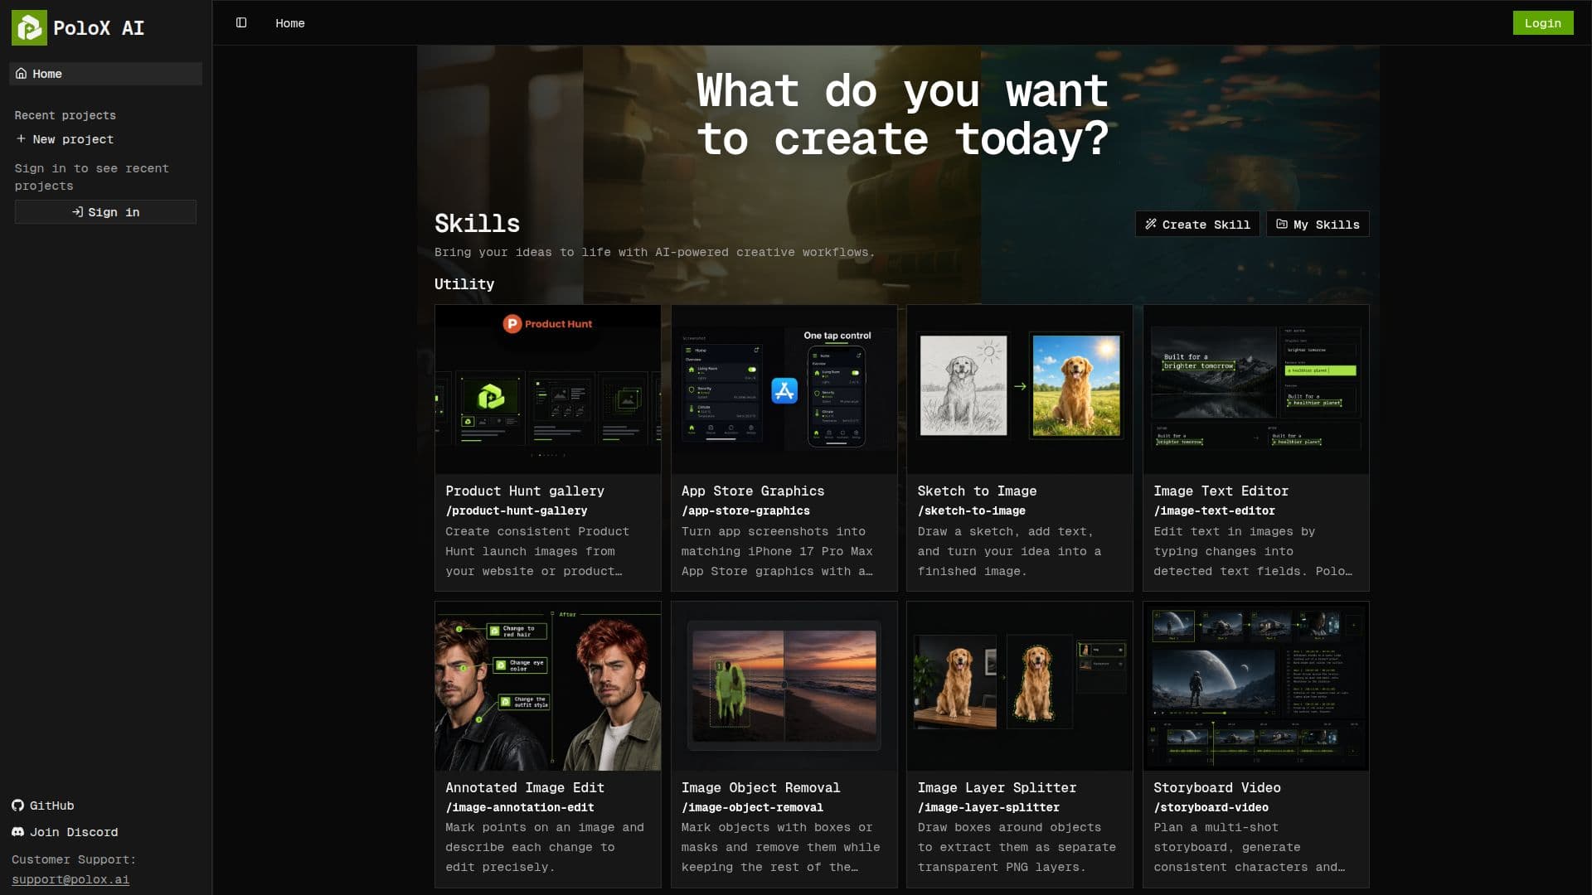1592x895 pixels.
Task: Select the /image-object-removal skill path
Action: [x=752, y=807]
